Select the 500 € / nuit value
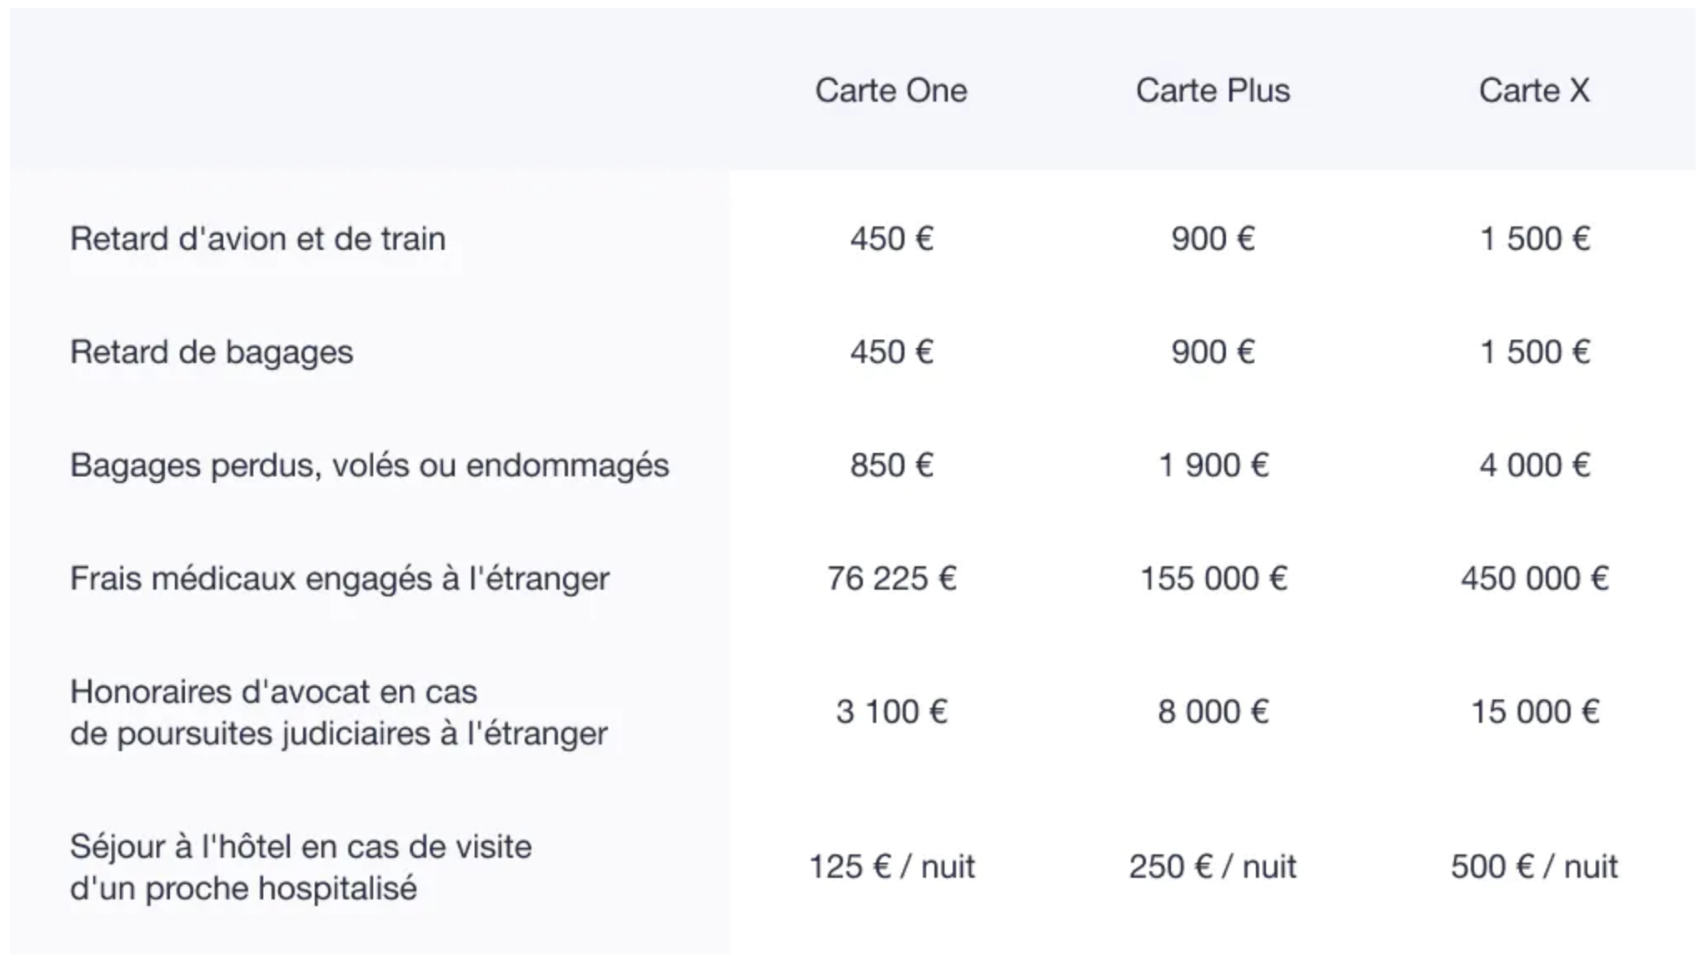Viewport: 1704px width, 961px height. click(x=1534, y=867)
